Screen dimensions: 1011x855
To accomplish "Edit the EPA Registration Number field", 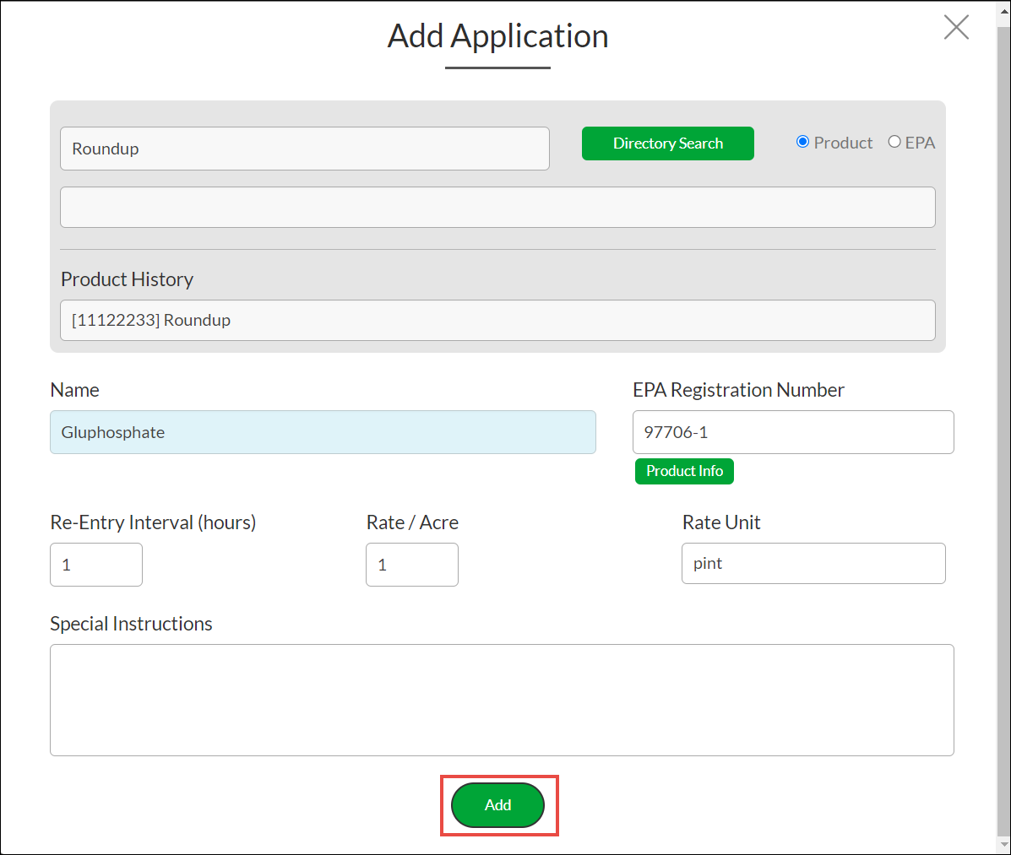I will [x=793, y=432].
